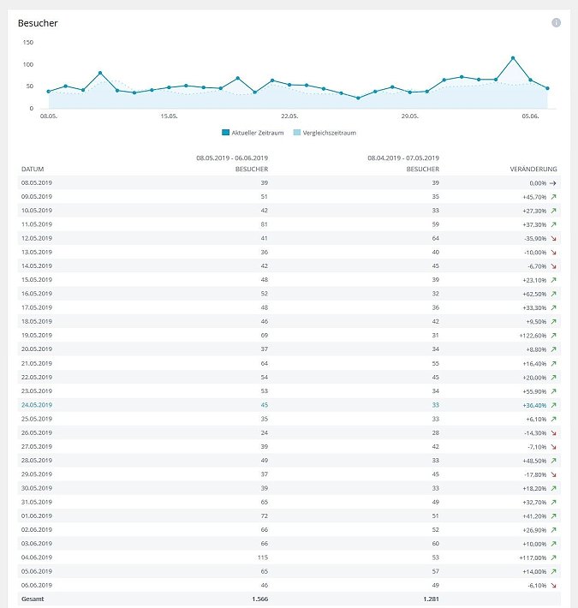Click the info icon beside Besucher heading
The height and width of the screenshot is (608, 578).
(556, 22)
